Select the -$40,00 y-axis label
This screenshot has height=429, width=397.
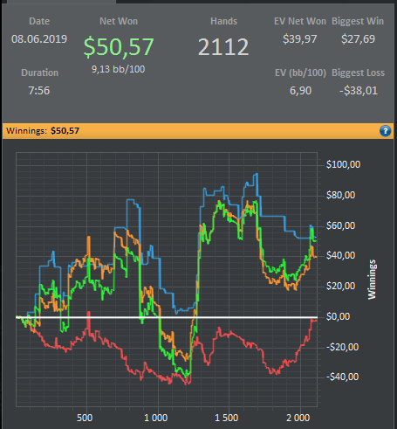click(x=342, y=377)
